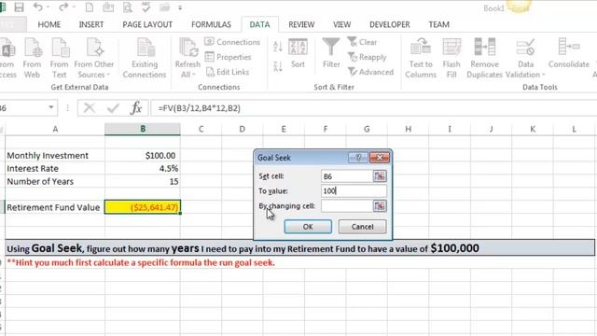Click the Redo icon
The image size is (597, 336).
[63, 7]
